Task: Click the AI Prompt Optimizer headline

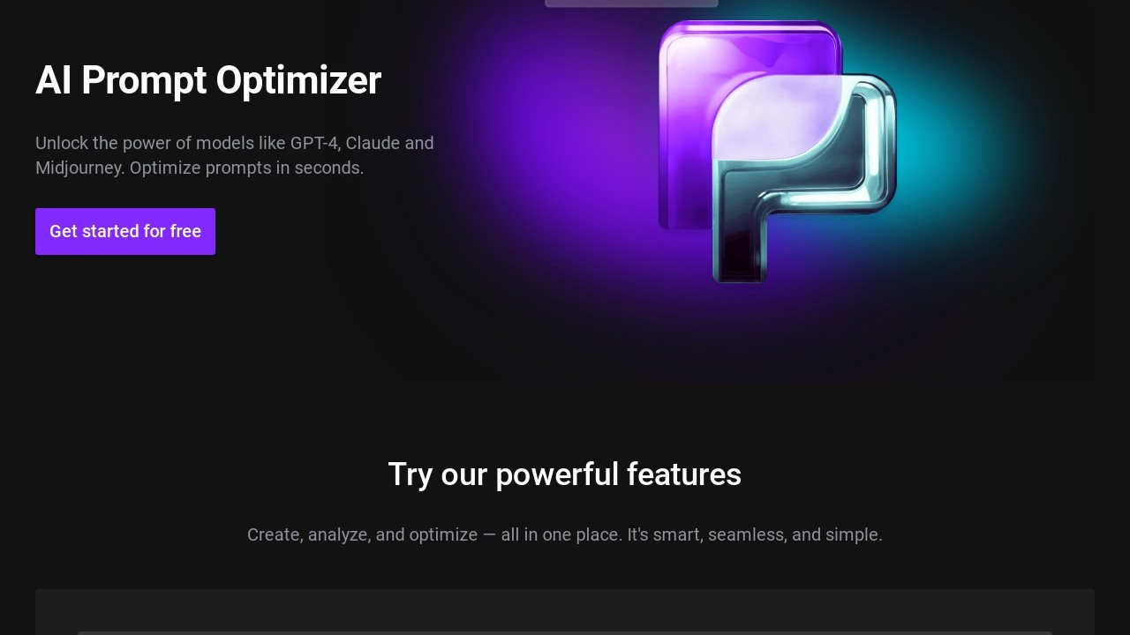Action: (x=208, y=80)
